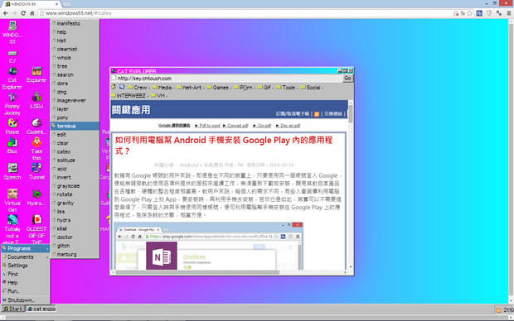The image size is (514, 321).
Task: Launch Poney Jockey game icon
Action: (x=12, y=104)
